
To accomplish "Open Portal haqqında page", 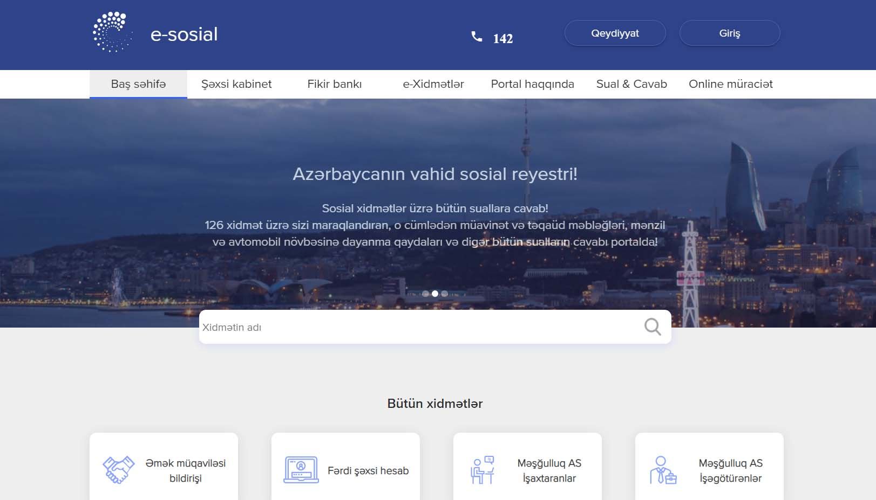I will [532, 84].
